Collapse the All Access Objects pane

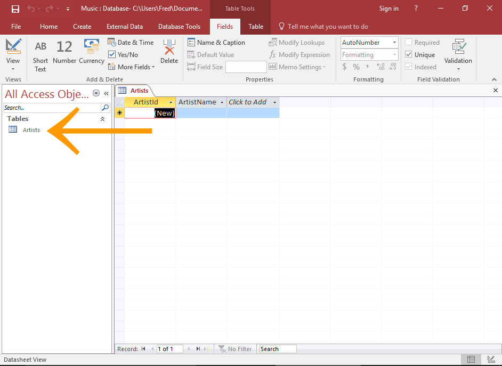[x=105, y=92]
